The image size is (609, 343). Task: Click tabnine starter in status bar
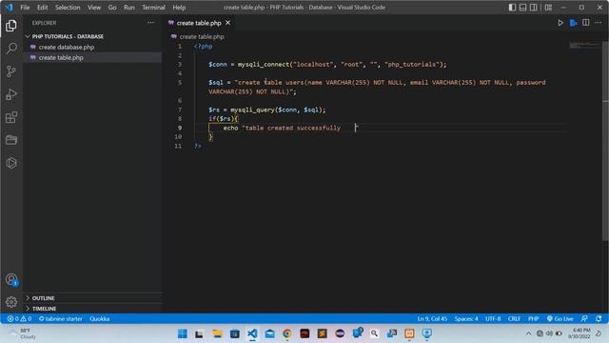(60, 319)
